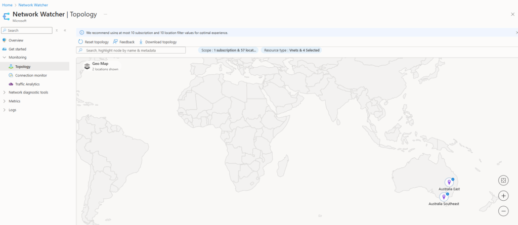Open the Overview page
The height and width of the screenshot is (225, 518).
pyautogui.click(x=16, y=40)
